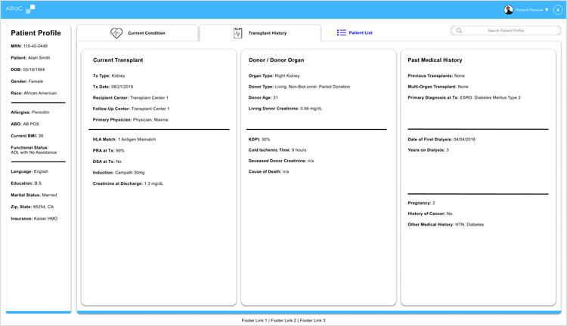Click the Race value African American
Image resolution: width=567 pixels, height=326 pixels.
(40, 93)
